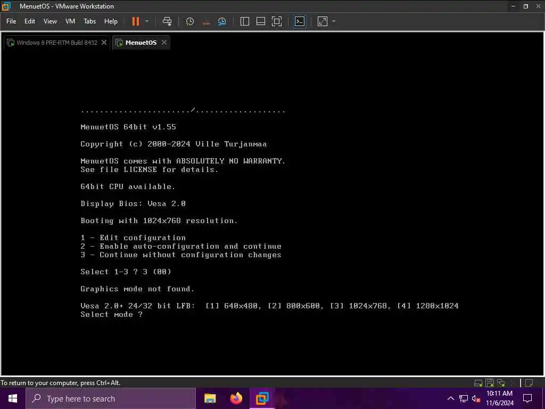The width and height of the screenshot is (545, 409).
Task: Click the network adapter device status icon
Action: click(x=501, y=383)
